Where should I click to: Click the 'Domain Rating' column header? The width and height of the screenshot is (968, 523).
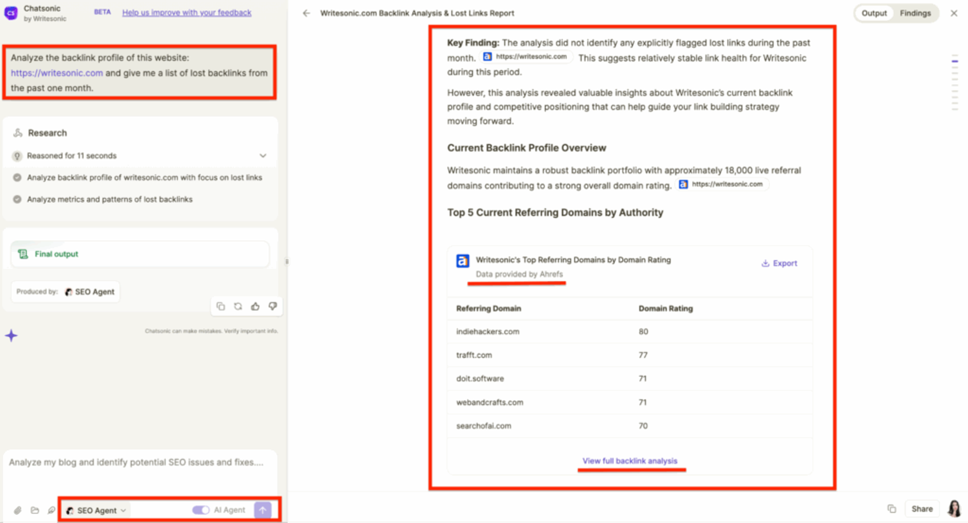pos(665,309)
